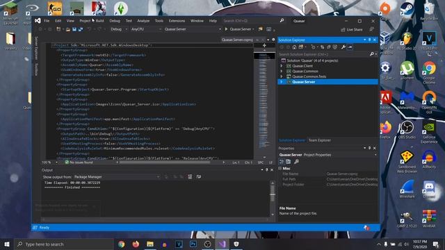Click the Save All icon in the toolbar
This screenshot has height=250, width=445.
point(81,29)
